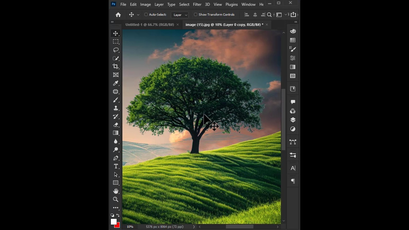Open the Comments panel speech bubble

pyautogui.click(x=293, y=102)
